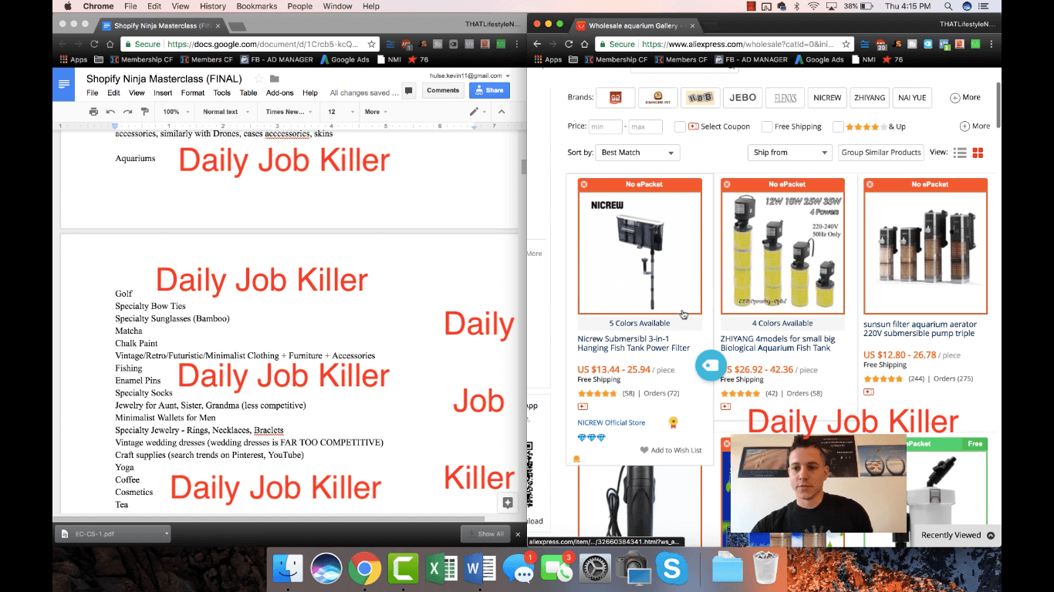
Task: Open the Add-ons menu in Google Docs
Action: (280, 92)
